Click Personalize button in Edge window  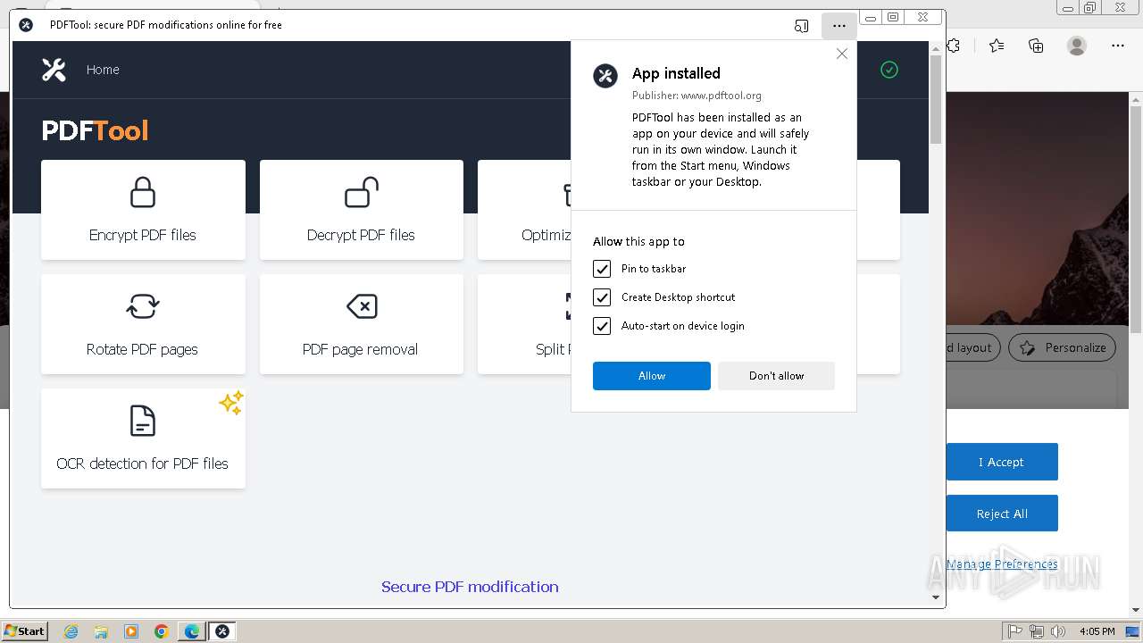[x=1062, y=347]
